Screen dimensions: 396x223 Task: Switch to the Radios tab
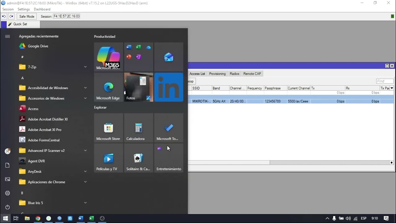point(235,74)
